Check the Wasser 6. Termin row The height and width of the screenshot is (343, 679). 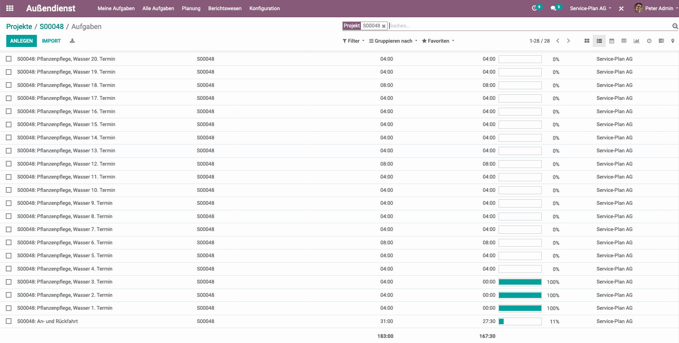9,242
